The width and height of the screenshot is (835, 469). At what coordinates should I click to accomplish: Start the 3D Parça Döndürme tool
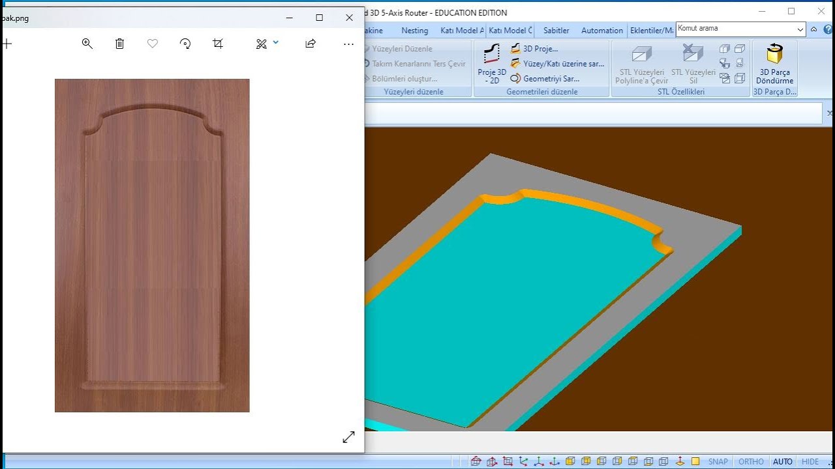coord(775,64)
